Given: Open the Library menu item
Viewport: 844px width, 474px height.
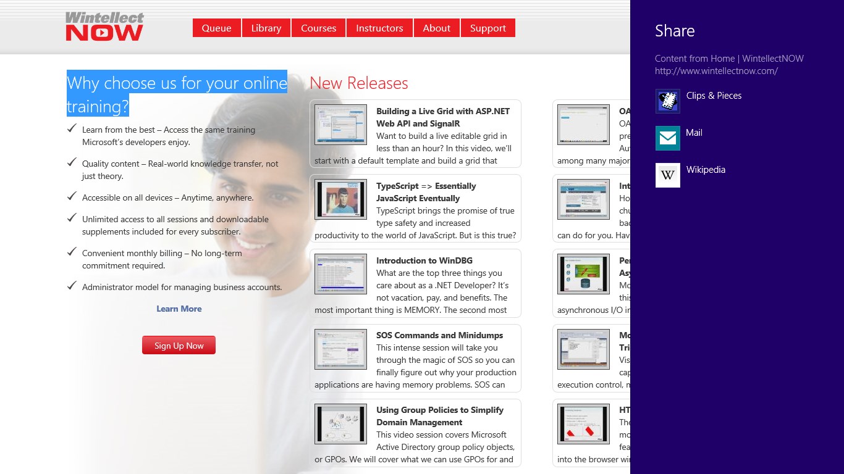Looking at the screenshot, I should click(266, 28).
